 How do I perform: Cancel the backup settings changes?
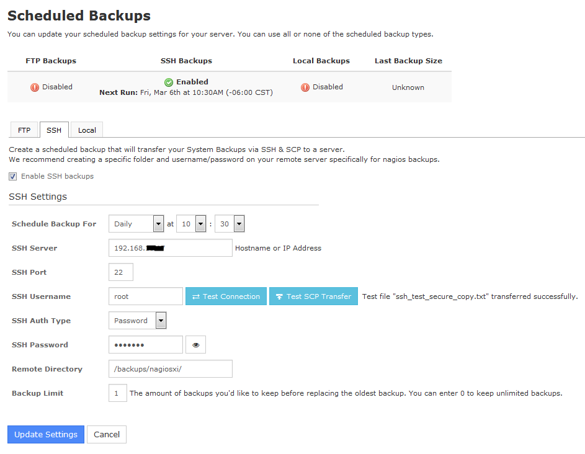107,434
